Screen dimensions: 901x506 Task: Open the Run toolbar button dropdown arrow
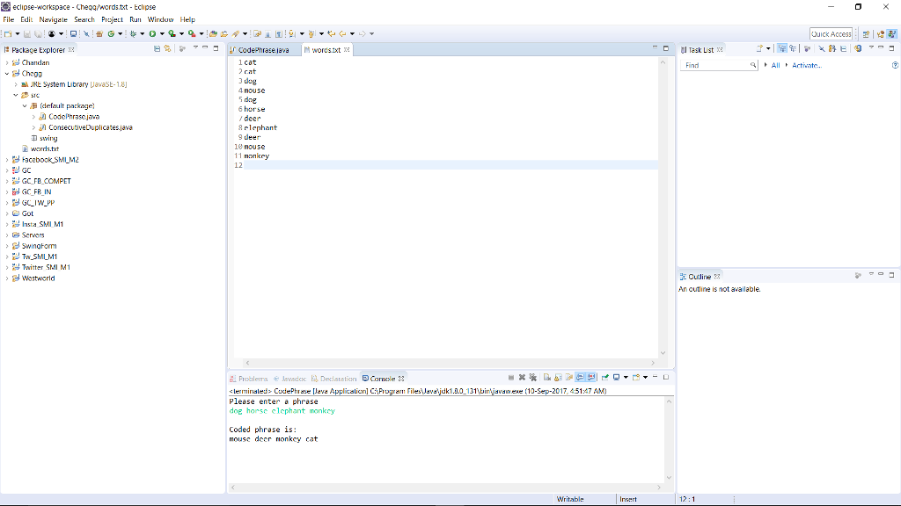pos(162,34)
